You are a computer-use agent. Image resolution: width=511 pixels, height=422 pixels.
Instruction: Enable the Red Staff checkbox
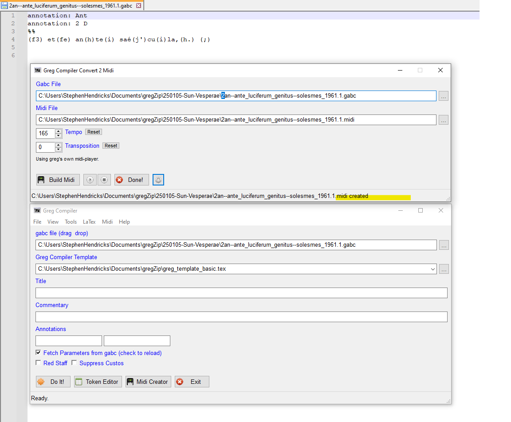coord(38,363)
